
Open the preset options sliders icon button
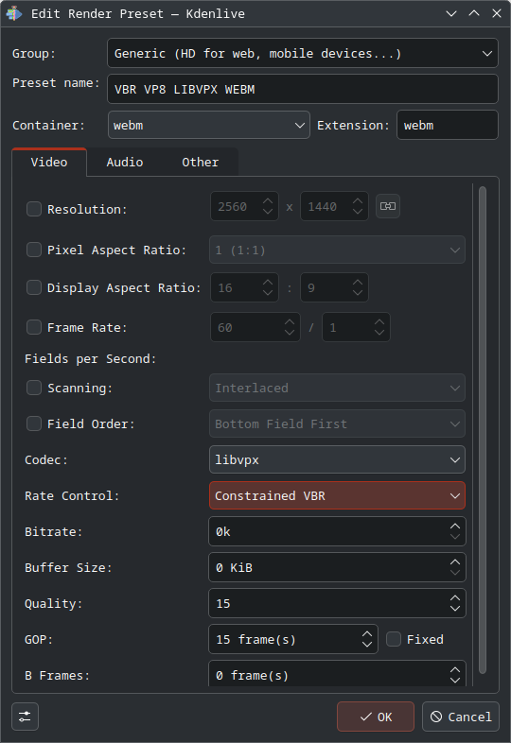coord(25,717)
